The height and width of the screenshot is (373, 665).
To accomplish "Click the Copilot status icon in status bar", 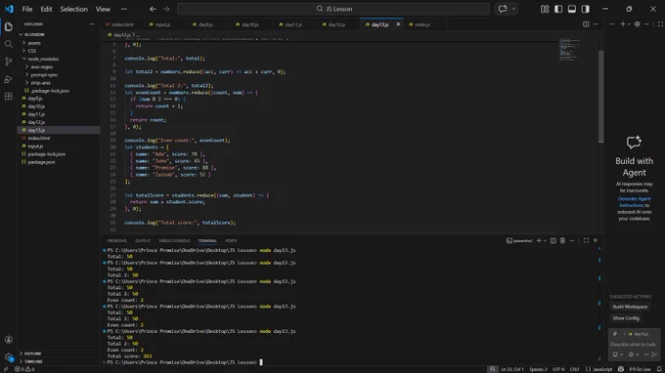I will click(x=621, y=369).
